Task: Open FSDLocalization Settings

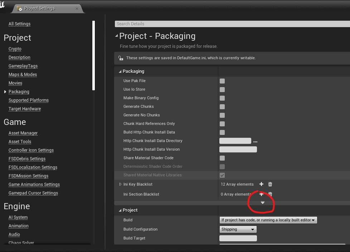Action: coord(33,167)
